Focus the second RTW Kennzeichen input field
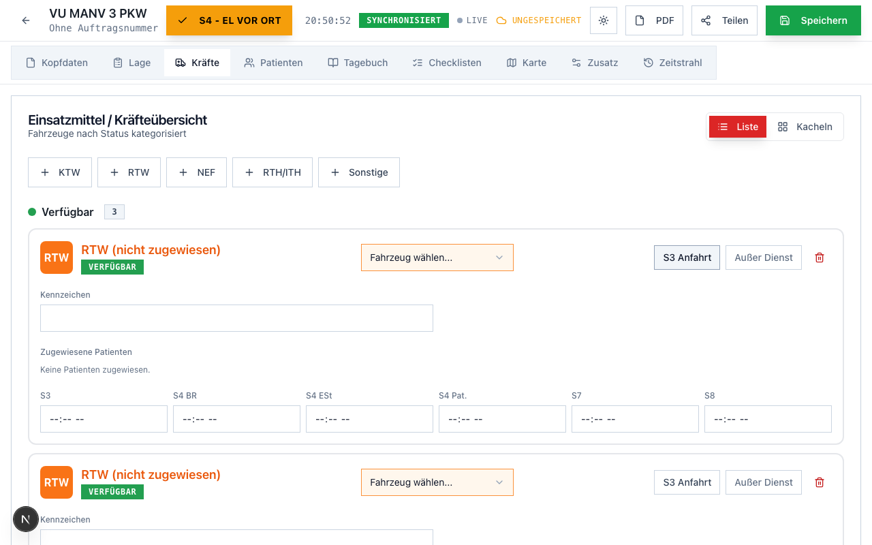The image size is (872, 545). pos(236,537)
